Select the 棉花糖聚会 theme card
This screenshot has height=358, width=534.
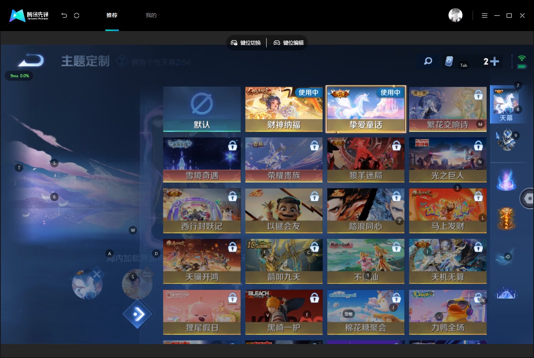pos(366,312)
